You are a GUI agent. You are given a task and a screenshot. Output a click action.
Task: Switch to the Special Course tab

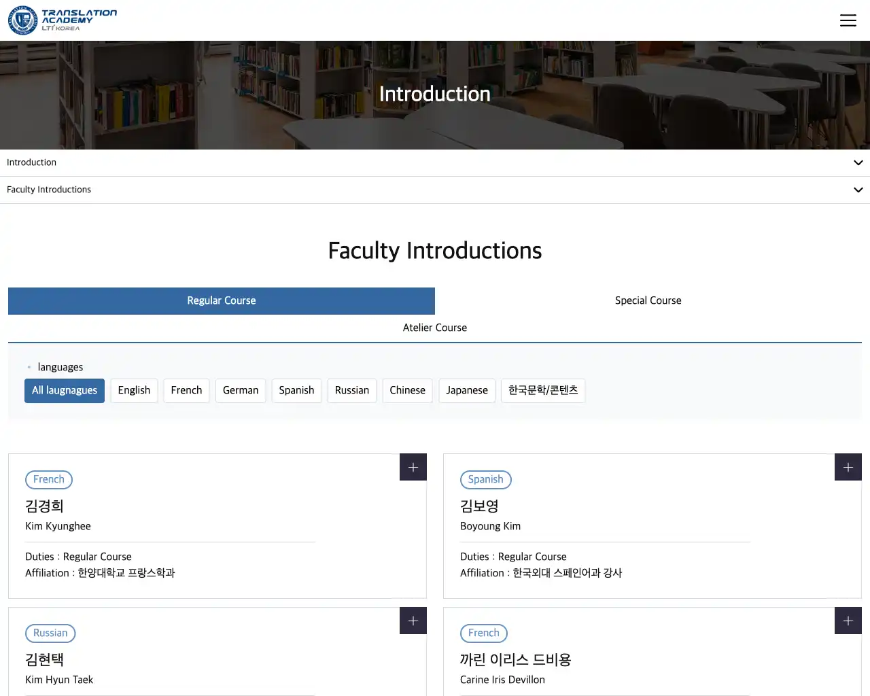[x=648, y=301]
